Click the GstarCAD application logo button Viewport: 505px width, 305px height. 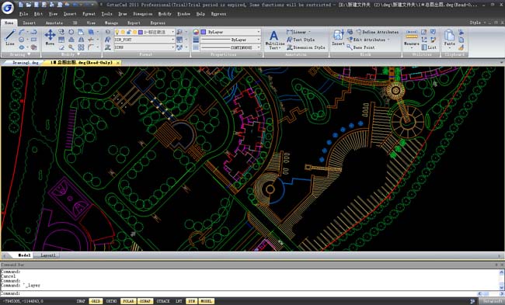pyautogui.click(x=8, y=8)
